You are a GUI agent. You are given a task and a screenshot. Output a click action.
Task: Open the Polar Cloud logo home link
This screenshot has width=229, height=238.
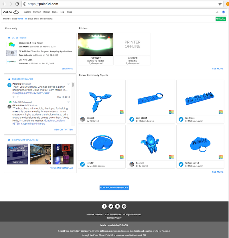11,12
